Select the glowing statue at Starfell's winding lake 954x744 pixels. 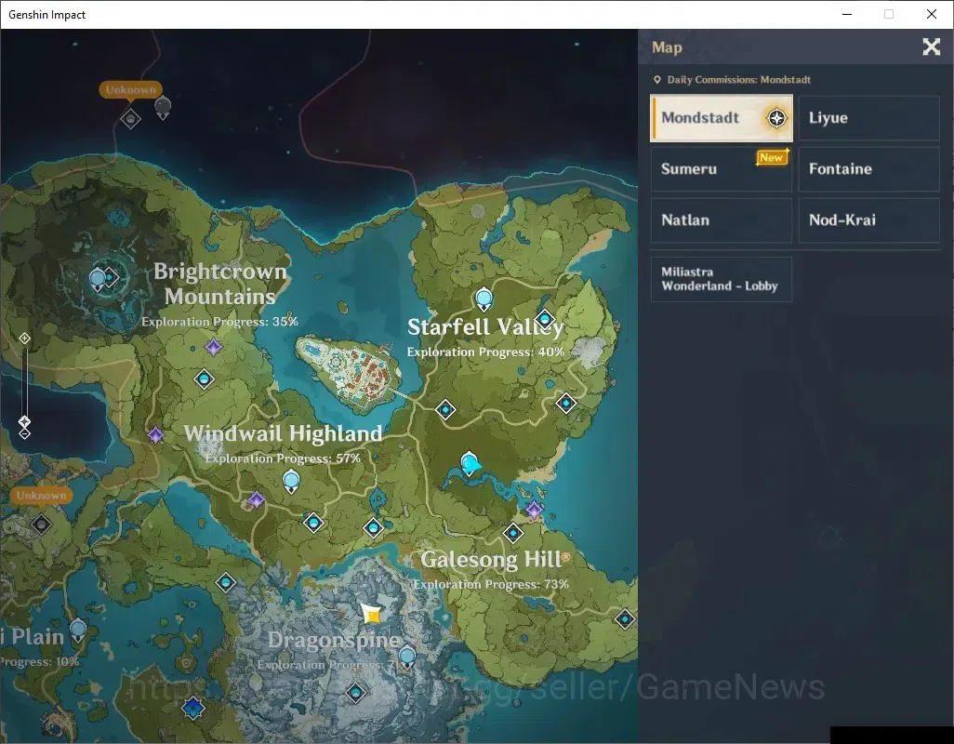point(470,464)
